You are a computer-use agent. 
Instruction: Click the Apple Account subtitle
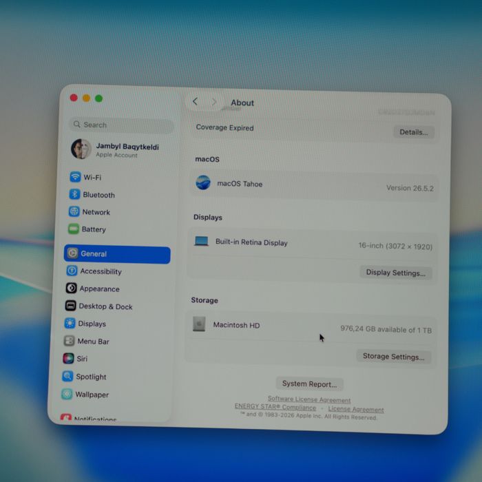pyautogui.click(x=116, y=155)
